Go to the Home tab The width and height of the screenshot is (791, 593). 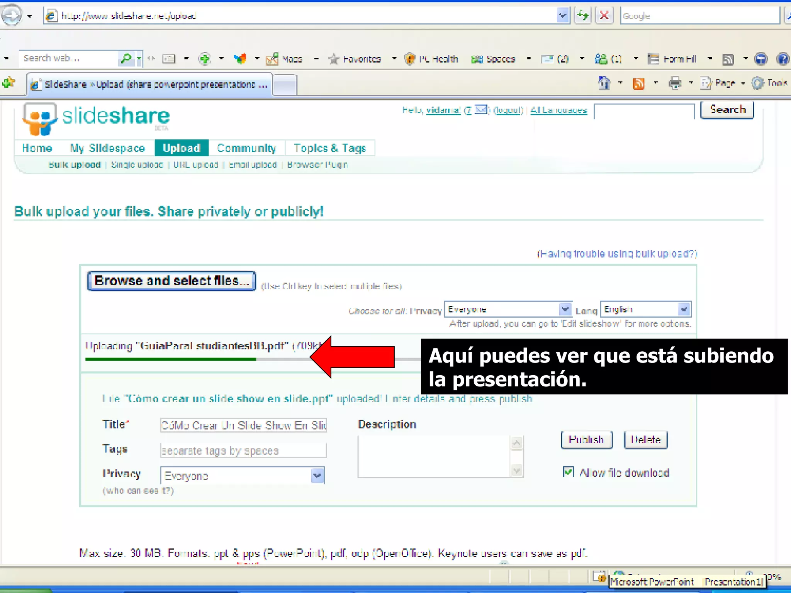[37, 148]
